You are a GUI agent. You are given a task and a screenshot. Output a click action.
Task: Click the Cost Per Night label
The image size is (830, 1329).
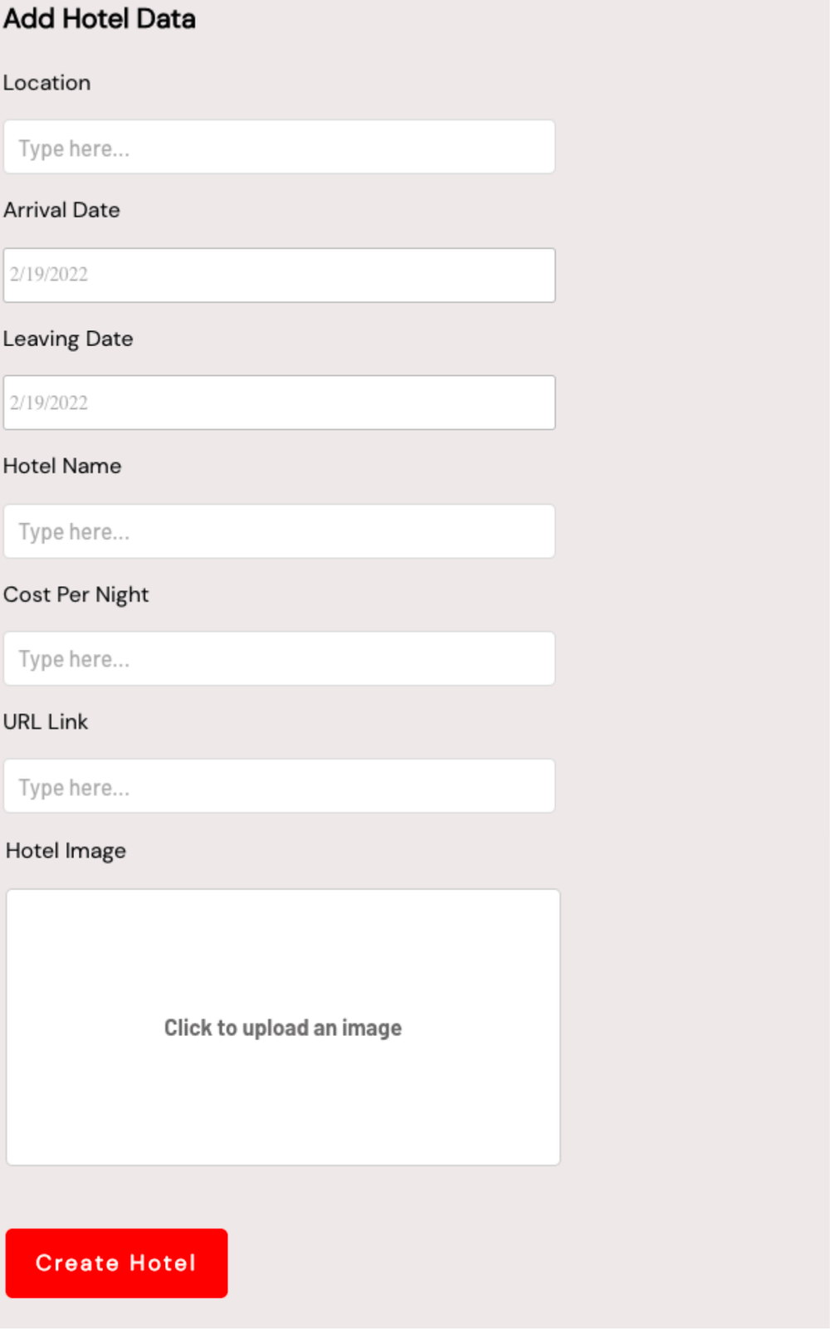pyautogui.click(x=77, y=594)
